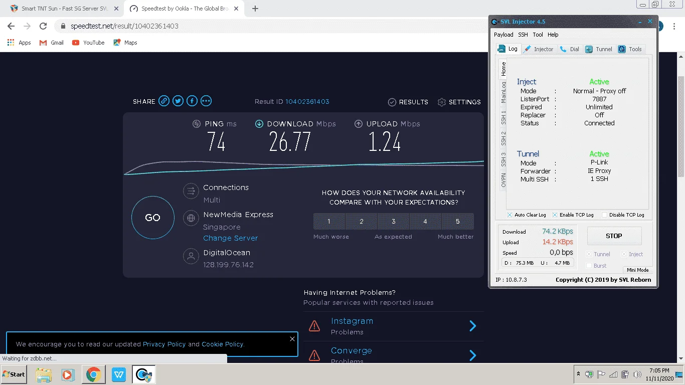This screenshot has width=685, height=385.
Task: Click the SVL Injector taskbar icon
Action: click(144, 374)
